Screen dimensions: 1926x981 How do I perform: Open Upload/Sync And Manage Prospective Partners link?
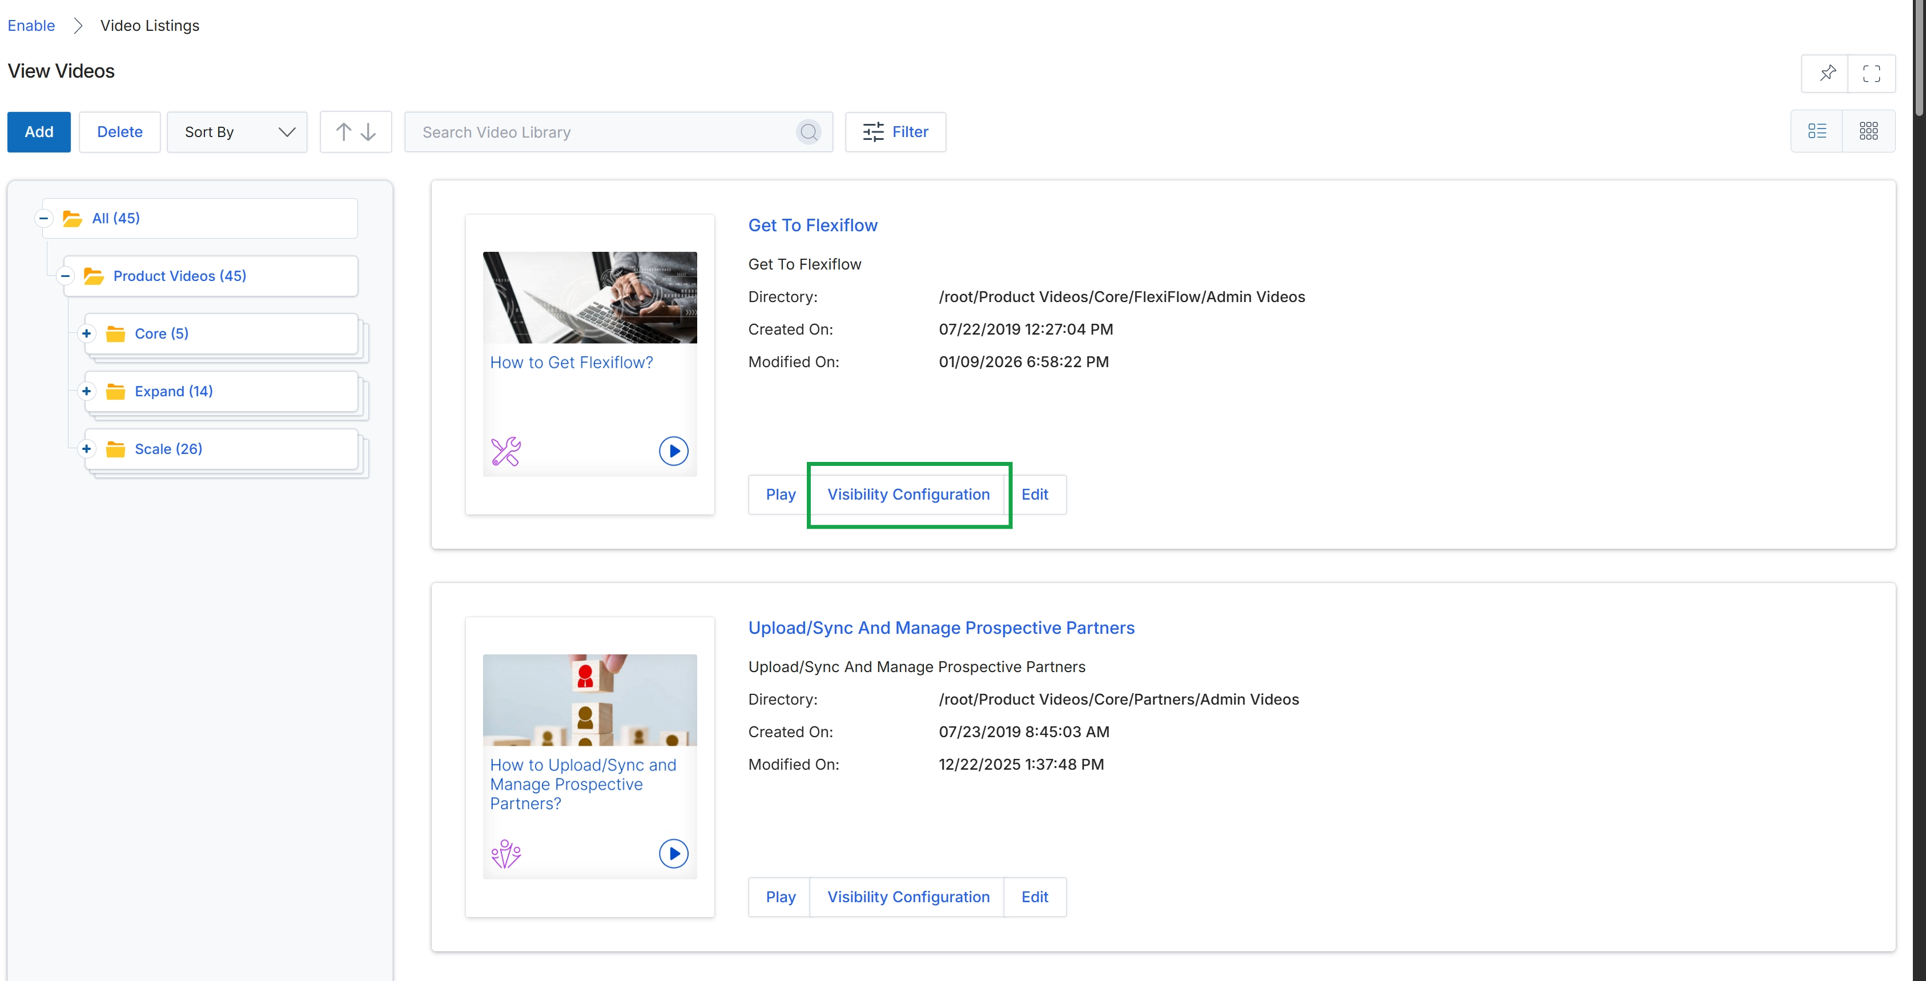click(x=942, y=628)
